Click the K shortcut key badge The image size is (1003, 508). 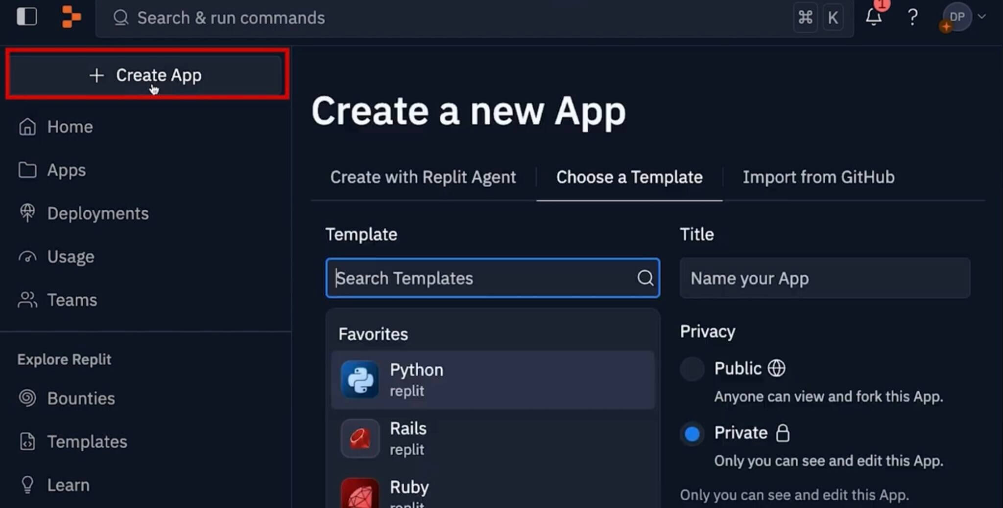tap(833, 18)
